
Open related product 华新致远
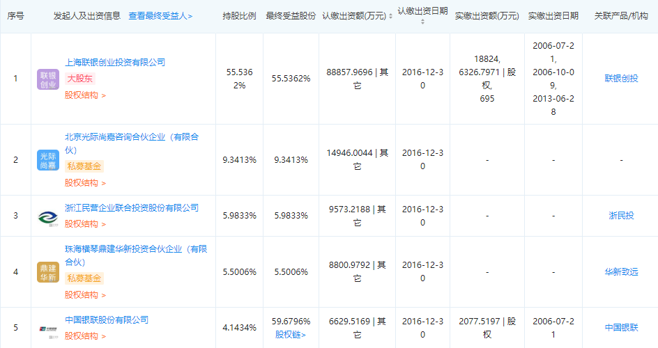click(x=621, y=271)
